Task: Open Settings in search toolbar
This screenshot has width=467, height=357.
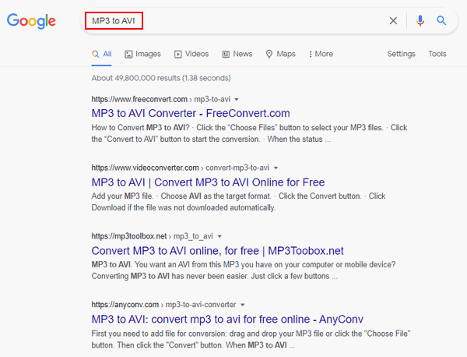Action: (401, 54)
